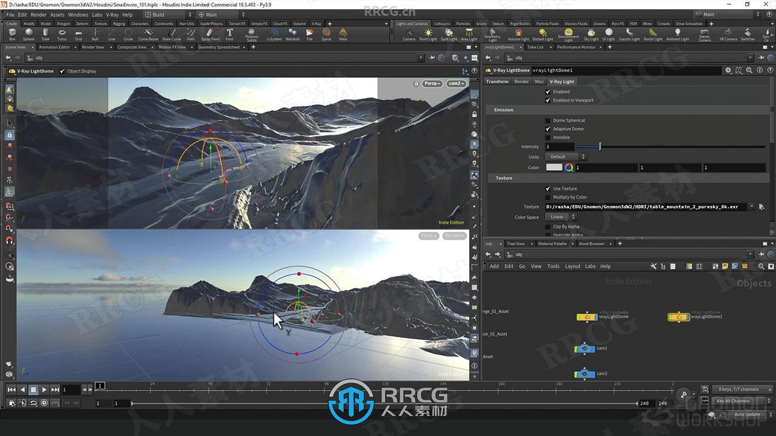Select the Tube shelf tool

pyautogui.click(x=45, y=35)
